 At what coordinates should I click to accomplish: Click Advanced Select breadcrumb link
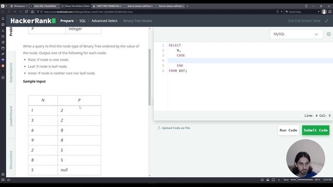coord(104,21)
